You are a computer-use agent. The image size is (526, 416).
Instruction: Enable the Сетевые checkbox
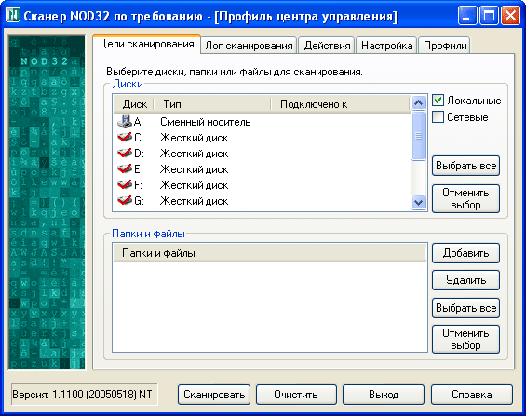[x=438, y=117]
